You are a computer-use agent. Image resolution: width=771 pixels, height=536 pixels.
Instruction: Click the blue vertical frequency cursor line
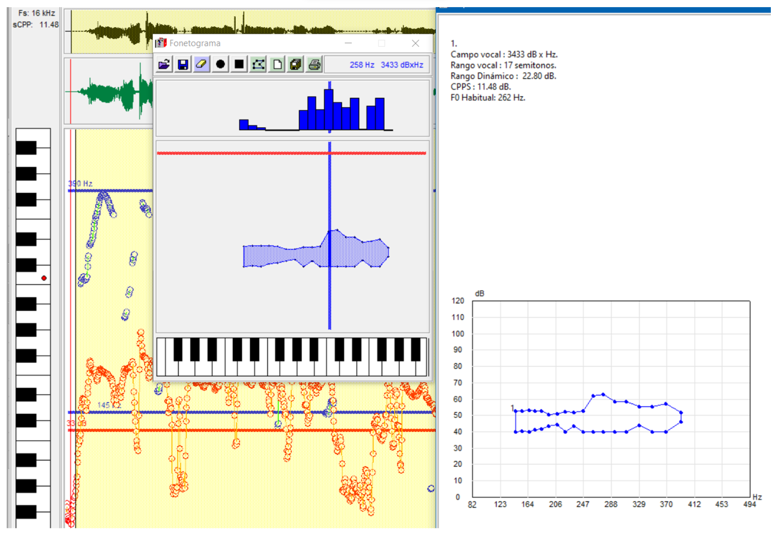pos(329,299)
